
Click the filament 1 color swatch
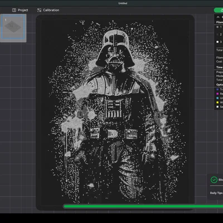tap(217, 27)
